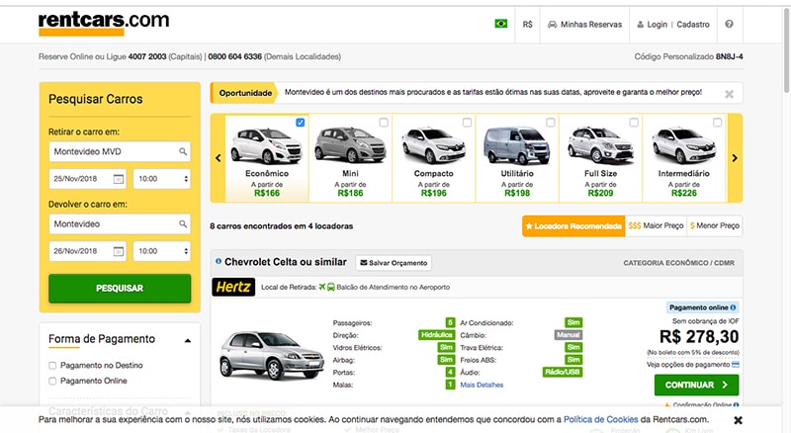
Task: Sort by Menor Preço
Action: [714, 226]
